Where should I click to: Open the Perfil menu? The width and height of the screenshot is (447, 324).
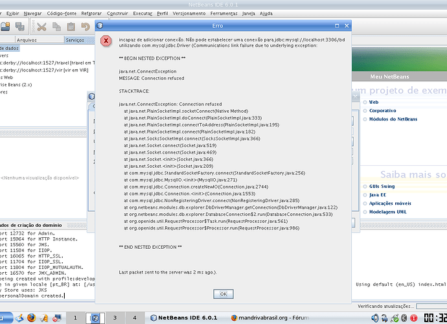163,14
